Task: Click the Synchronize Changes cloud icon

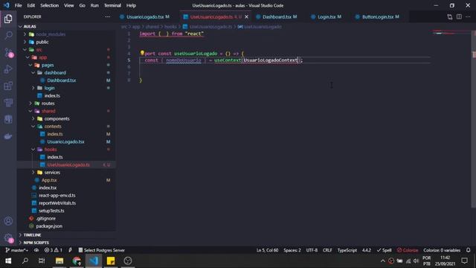Action: pos(36,250)
